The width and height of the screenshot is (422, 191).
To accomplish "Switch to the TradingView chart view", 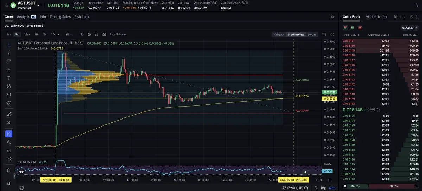I will 296,34.
